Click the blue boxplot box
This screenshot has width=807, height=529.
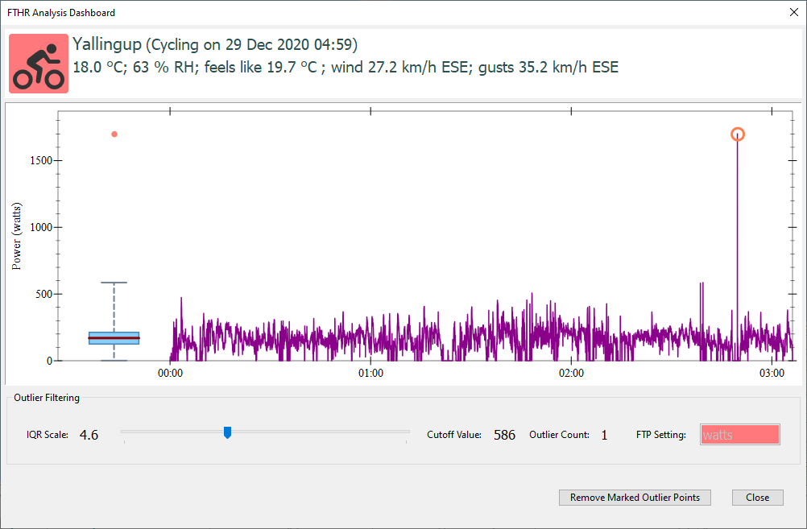tap(114, 338)
